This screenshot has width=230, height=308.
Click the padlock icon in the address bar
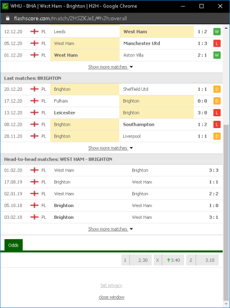tap(8, 18)
